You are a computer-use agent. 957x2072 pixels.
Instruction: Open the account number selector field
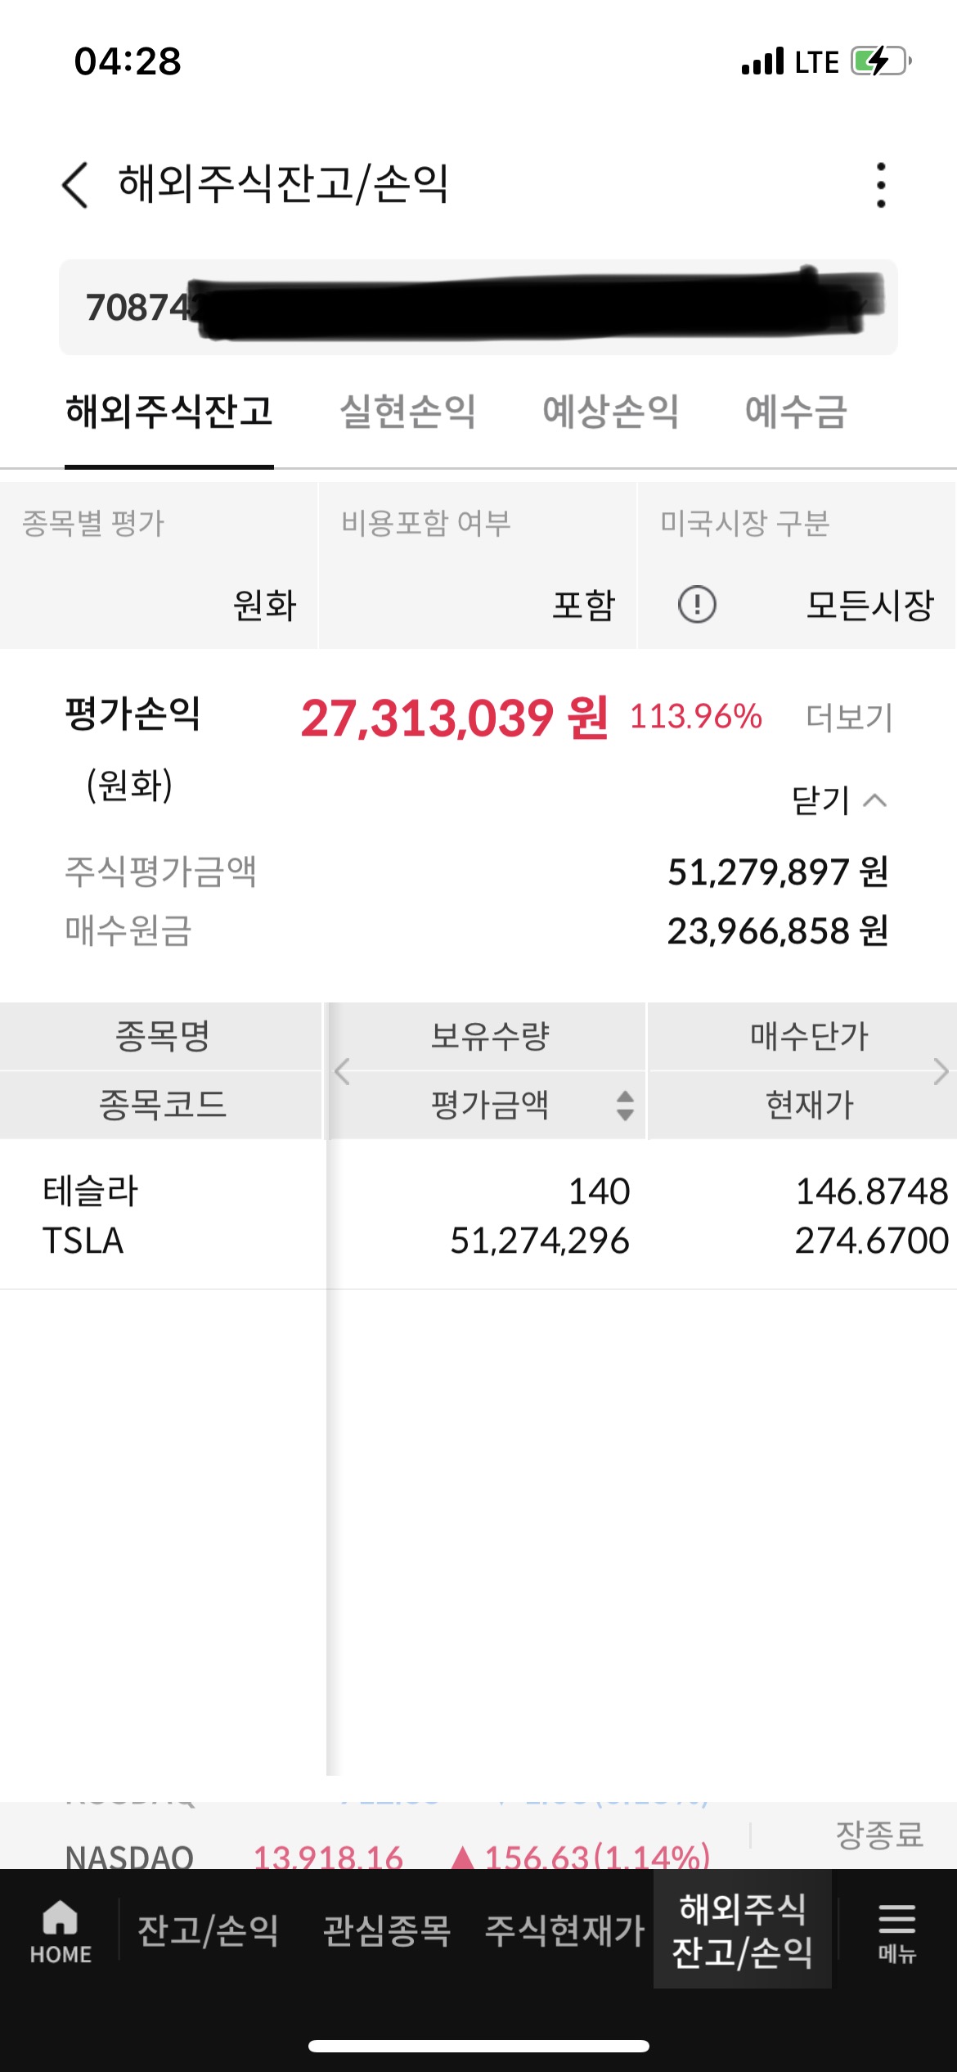[x=478, y=308]
